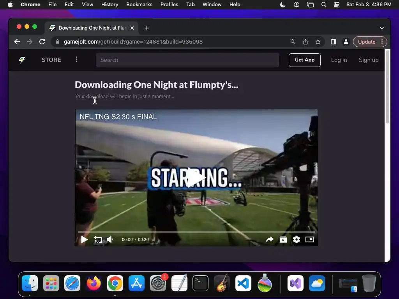Open the Apple menu

coord(10,5)
